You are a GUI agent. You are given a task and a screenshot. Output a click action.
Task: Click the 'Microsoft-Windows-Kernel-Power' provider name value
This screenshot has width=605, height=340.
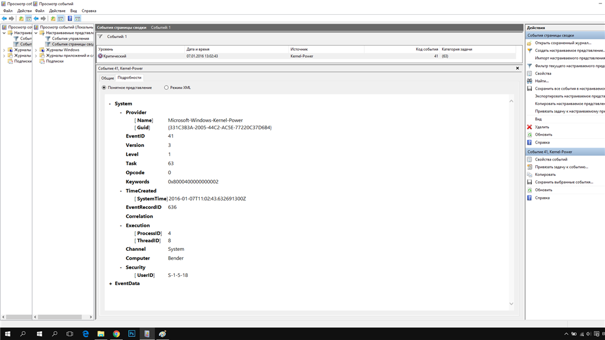click(x=205, y=120)
